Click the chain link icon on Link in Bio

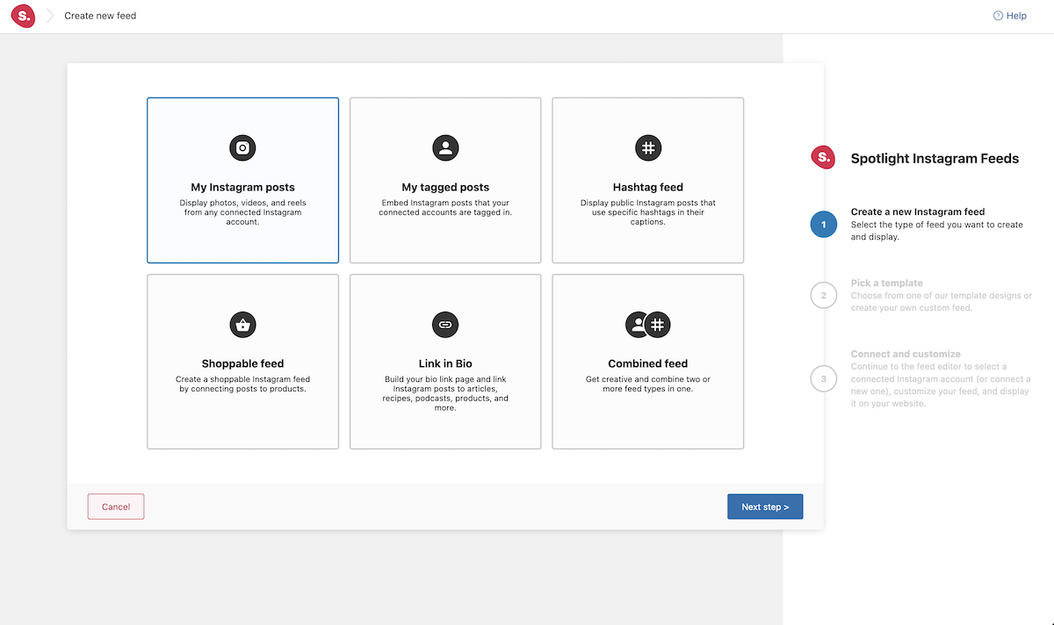[445, 325]
